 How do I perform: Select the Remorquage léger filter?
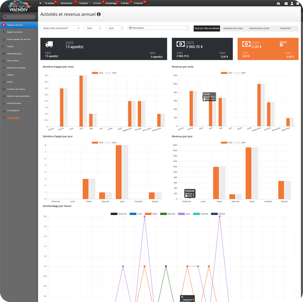233,29
